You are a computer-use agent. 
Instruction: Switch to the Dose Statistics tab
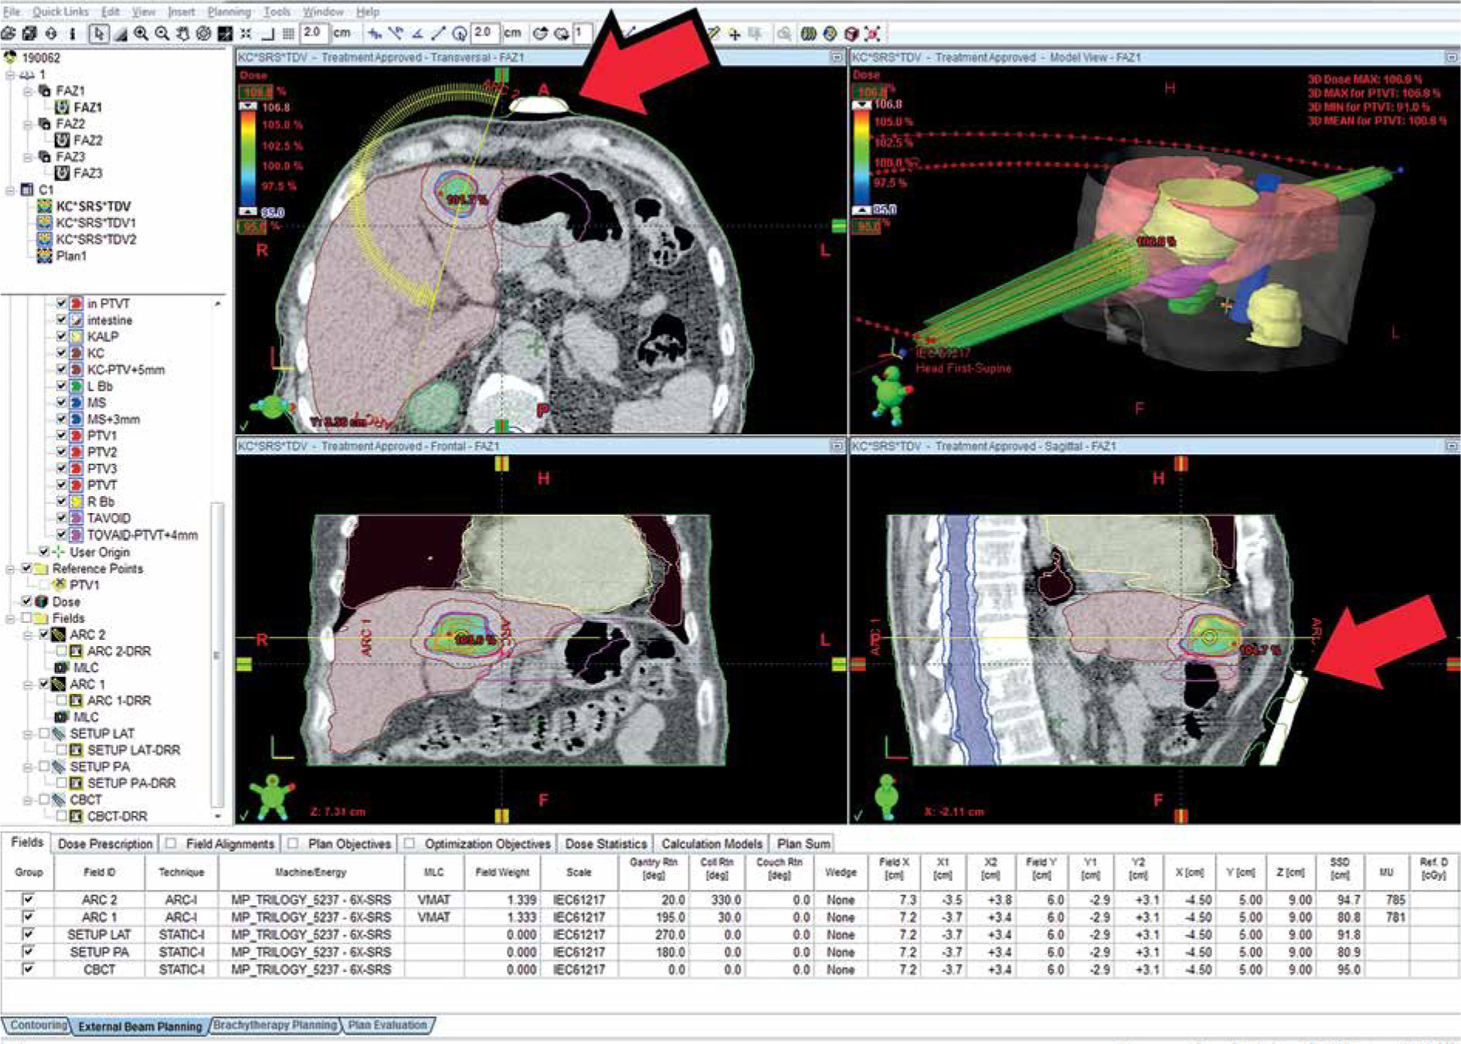605,844
